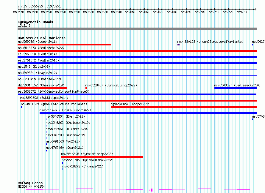
Task: Click nsv5728272 (Chuang2021) label
Action: pyautogui.click(x=83, y=166)
